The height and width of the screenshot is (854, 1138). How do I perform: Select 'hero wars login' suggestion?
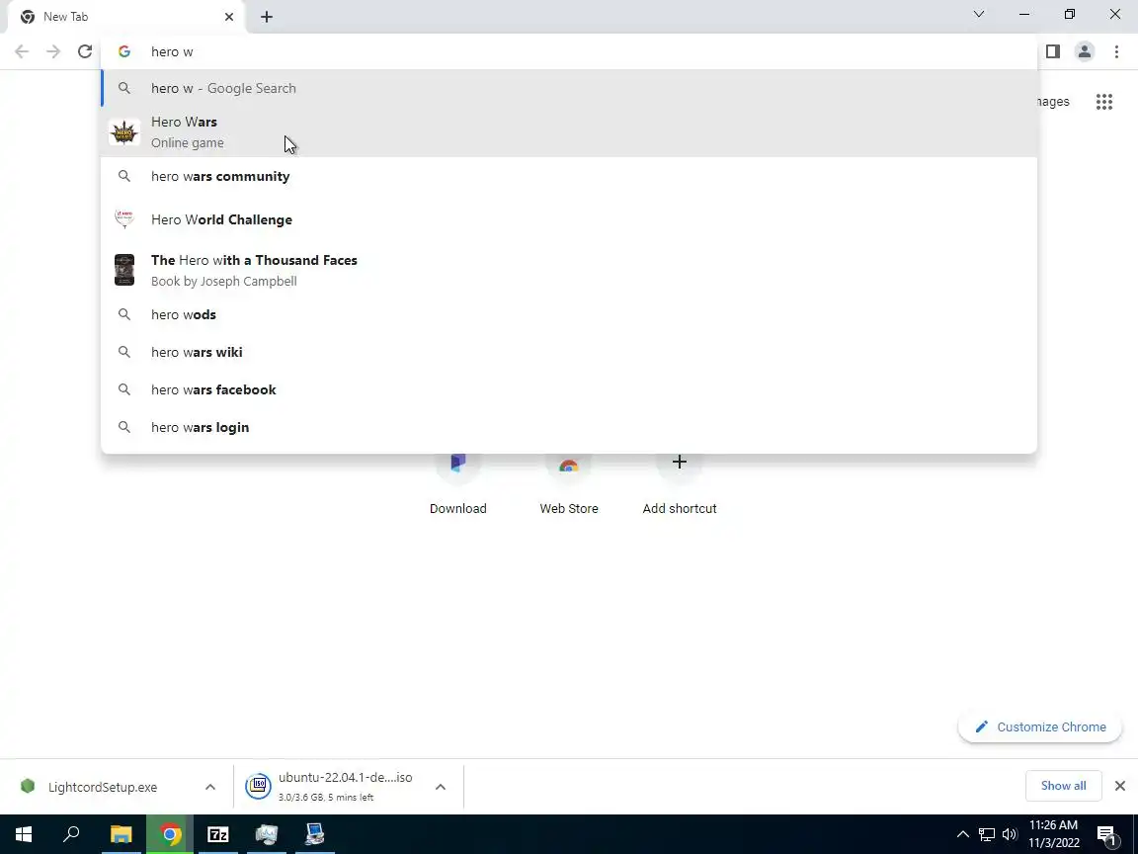click(x=569, y=428)
